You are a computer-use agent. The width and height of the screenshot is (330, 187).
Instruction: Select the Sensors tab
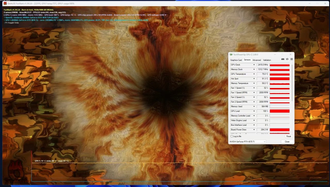tap(247, 60)
